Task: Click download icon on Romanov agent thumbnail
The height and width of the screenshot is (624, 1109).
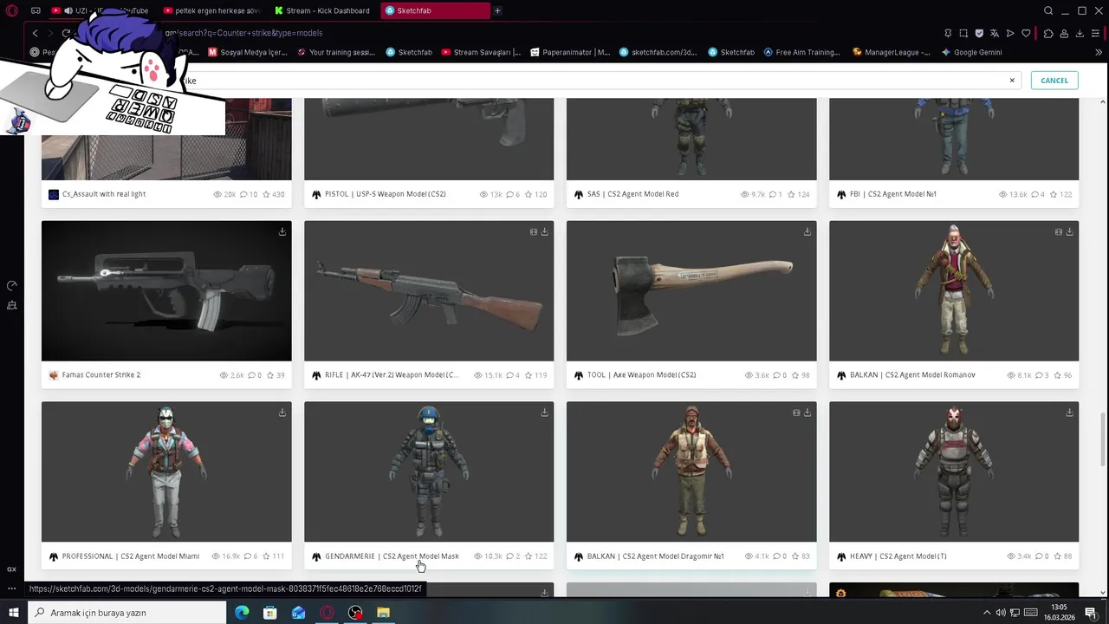Action: point(1069,231)
